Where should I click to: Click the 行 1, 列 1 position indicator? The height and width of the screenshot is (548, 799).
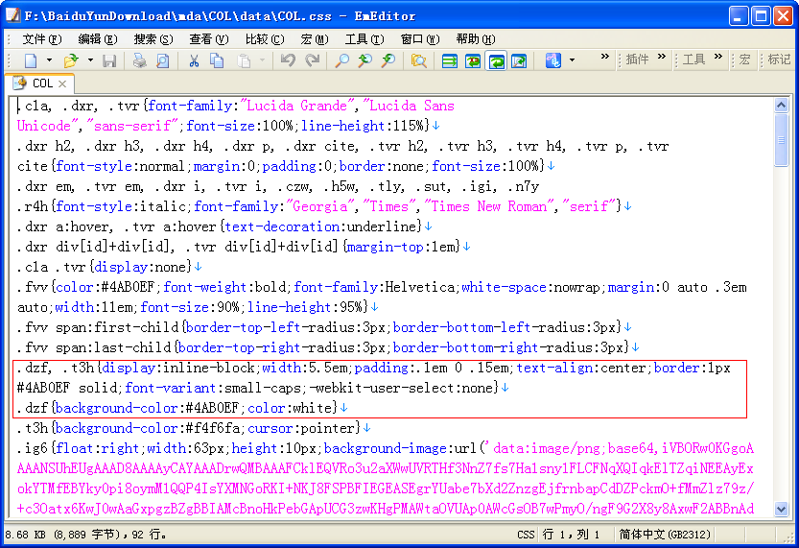[571, 535]
